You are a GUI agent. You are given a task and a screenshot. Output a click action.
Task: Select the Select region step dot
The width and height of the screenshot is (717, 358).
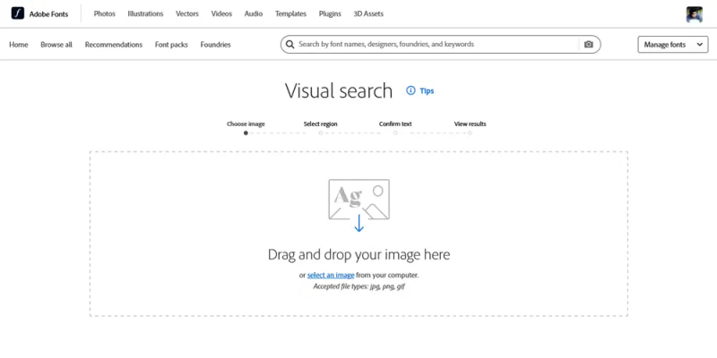tap(321, 133)
